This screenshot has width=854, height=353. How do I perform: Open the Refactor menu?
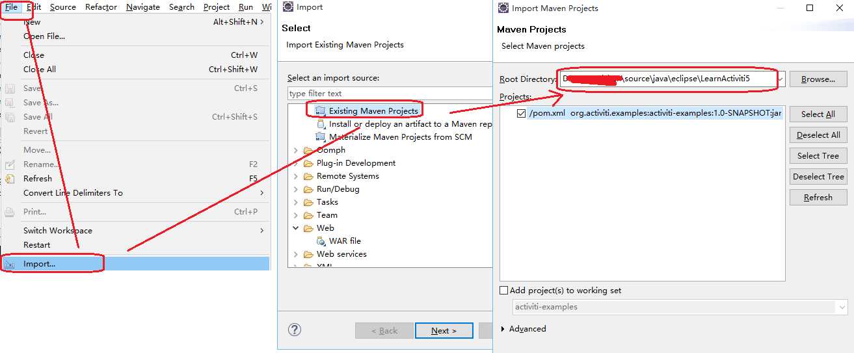click(101, 7)
